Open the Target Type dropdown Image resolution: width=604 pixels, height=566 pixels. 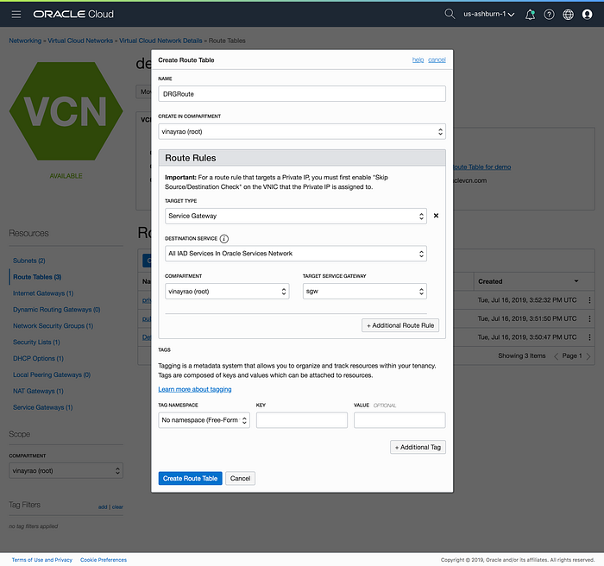tap(296, 217)
